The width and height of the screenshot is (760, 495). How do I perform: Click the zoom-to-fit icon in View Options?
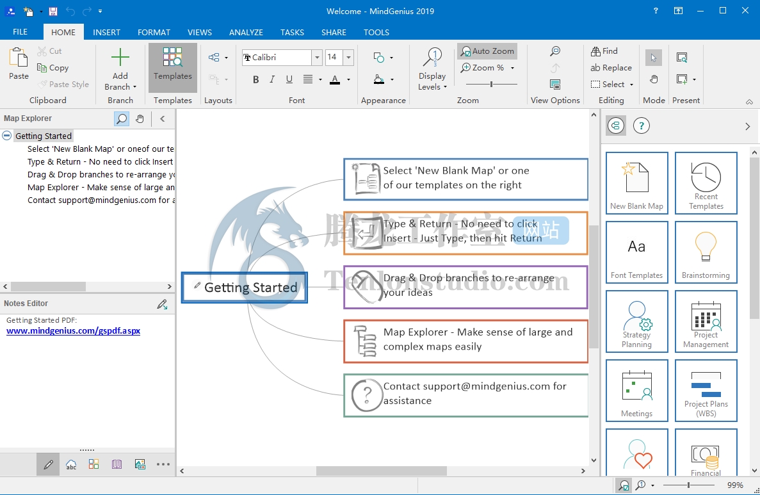pos(555,51)
